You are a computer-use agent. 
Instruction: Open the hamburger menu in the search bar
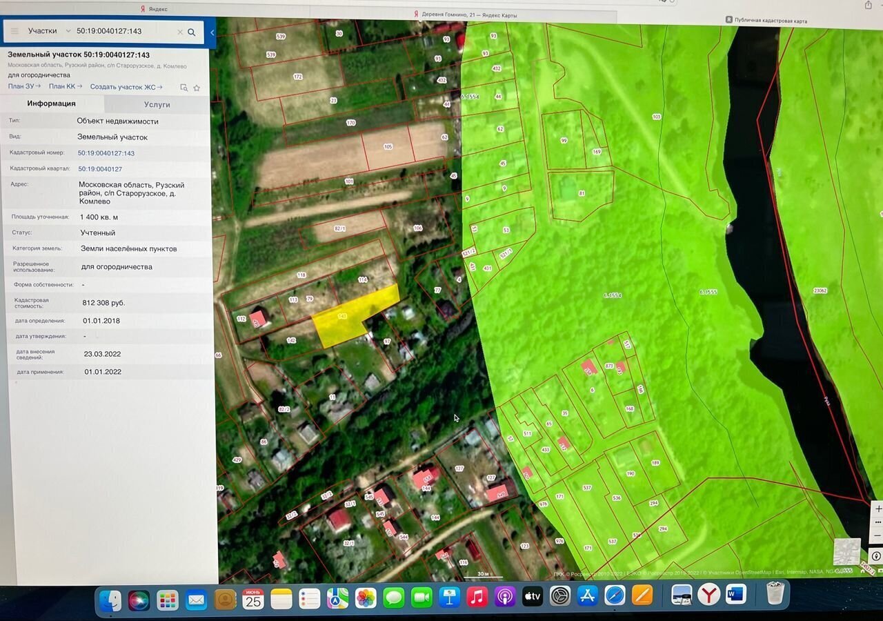tap(14, 31)
